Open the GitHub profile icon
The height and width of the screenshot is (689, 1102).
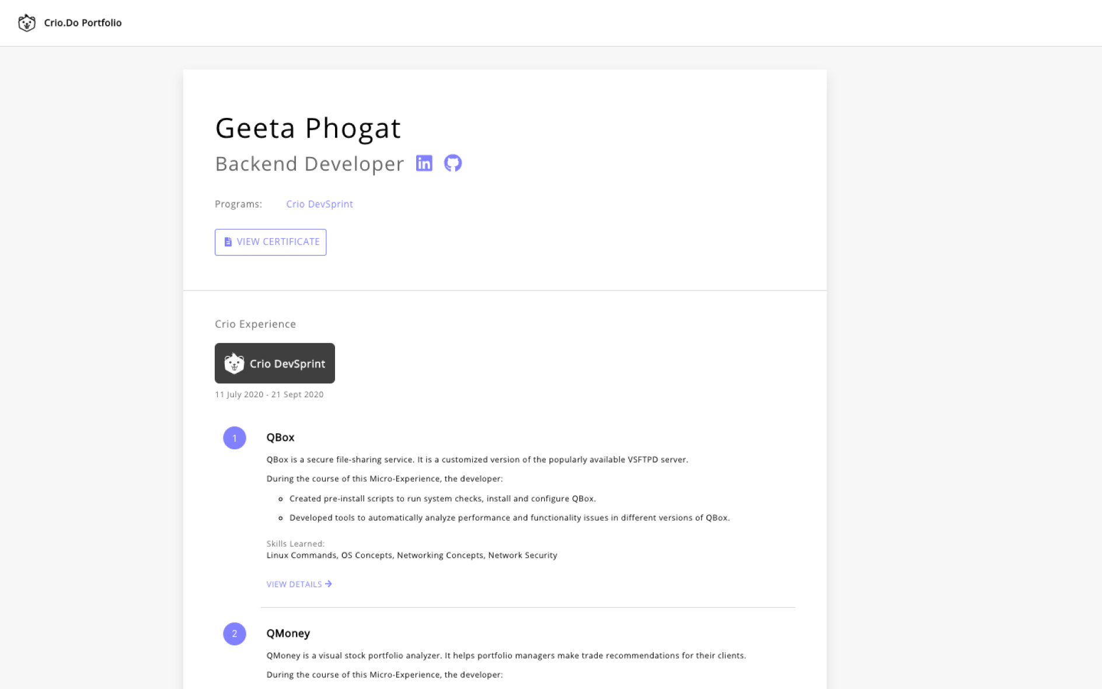pos(453,163)
